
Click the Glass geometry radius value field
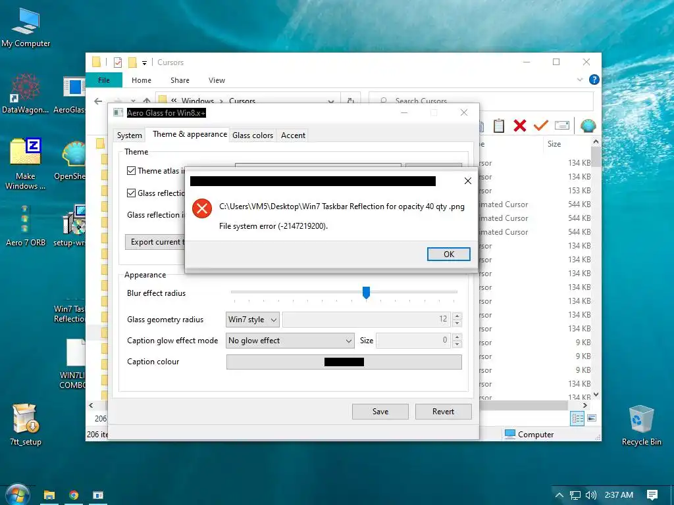pyautogui.click(x=366, y=319)
